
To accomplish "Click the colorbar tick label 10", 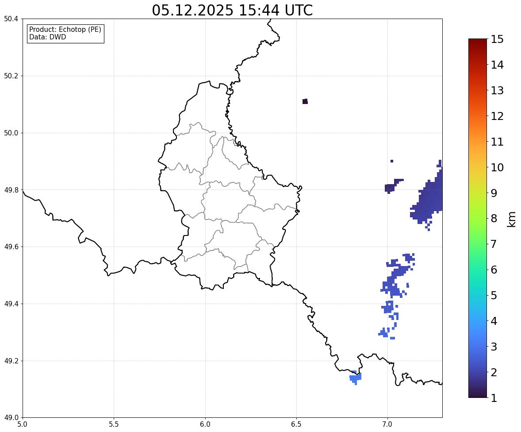I will point(497,167).
